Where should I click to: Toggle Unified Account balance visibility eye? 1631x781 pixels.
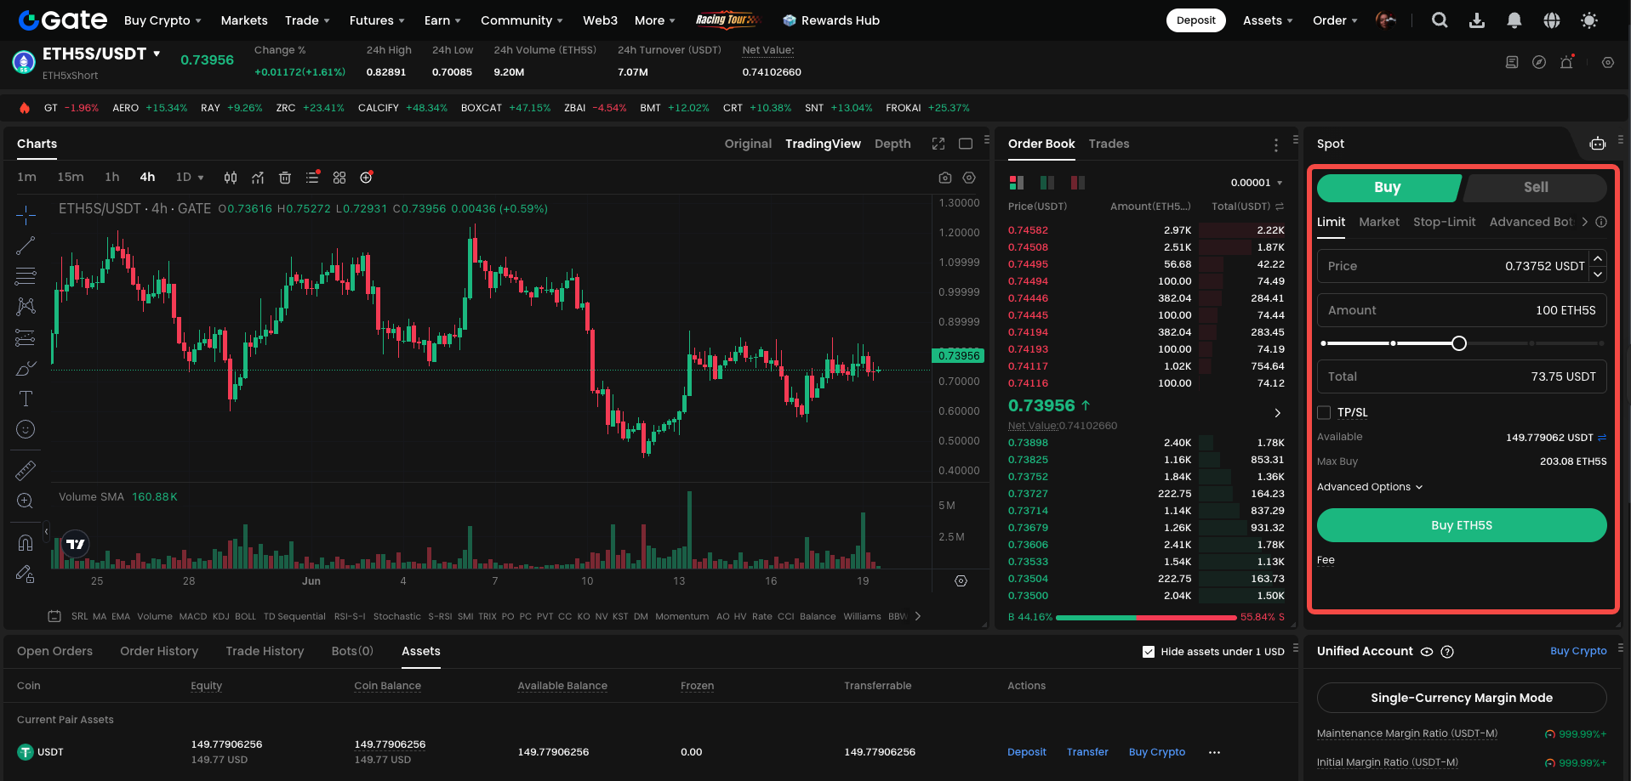[1427, 652]
